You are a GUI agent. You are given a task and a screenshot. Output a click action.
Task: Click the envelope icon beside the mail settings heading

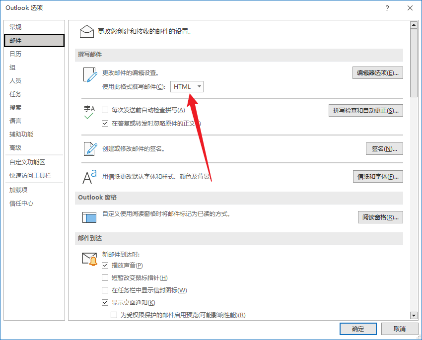[87, 31]
